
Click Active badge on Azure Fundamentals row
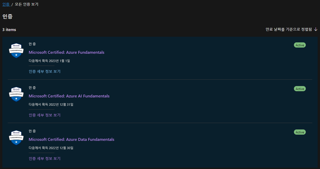[300, 45]
